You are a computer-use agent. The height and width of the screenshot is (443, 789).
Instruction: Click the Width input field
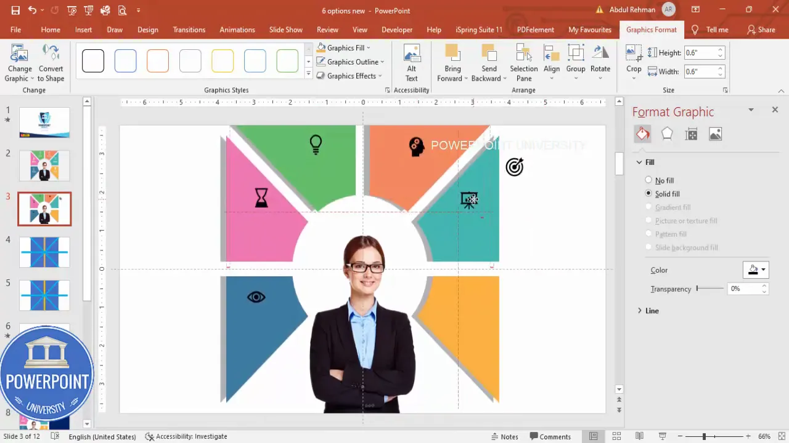pos(699,71)
